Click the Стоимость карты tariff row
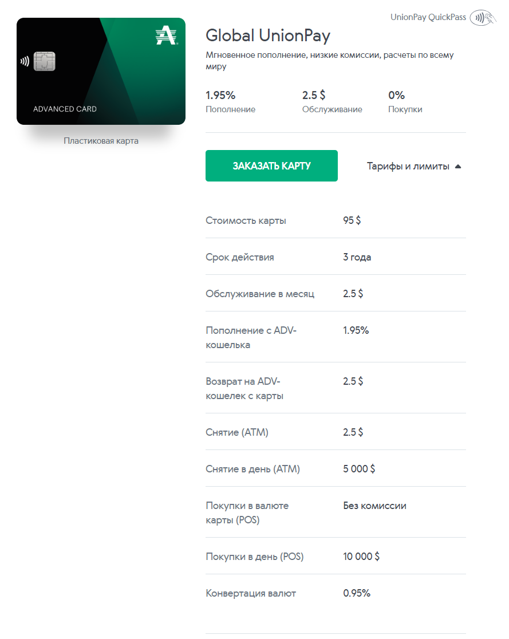Image resolution: width=509 pixels, height=639 pixels. [x=336, y=220]
